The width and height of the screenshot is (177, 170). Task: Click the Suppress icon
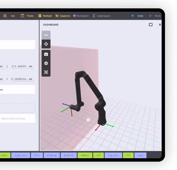coord(57,16)
